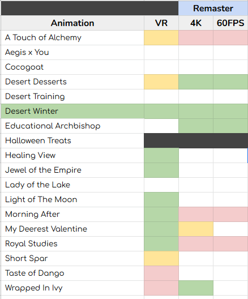Select the Cocogoat cell

click(72, 67)
